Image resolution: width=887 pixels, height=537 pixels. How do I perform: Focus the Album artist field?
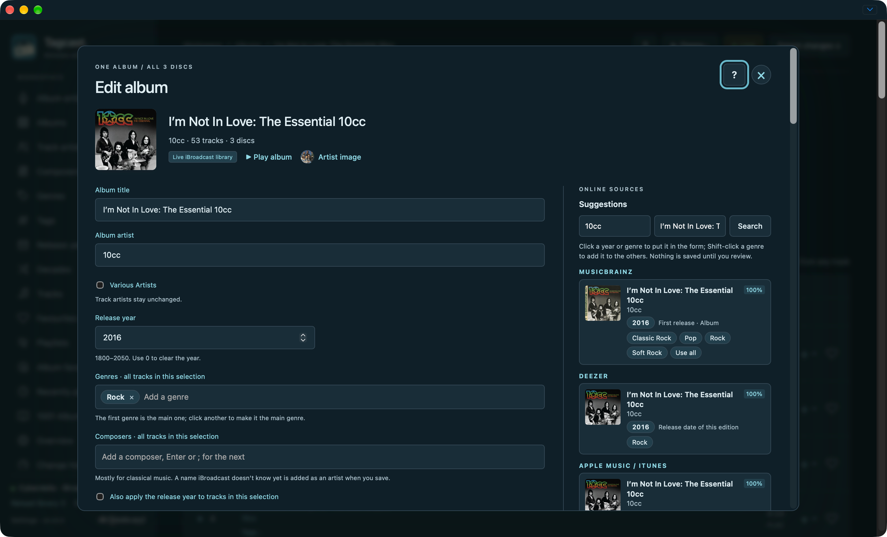(319, 255)
